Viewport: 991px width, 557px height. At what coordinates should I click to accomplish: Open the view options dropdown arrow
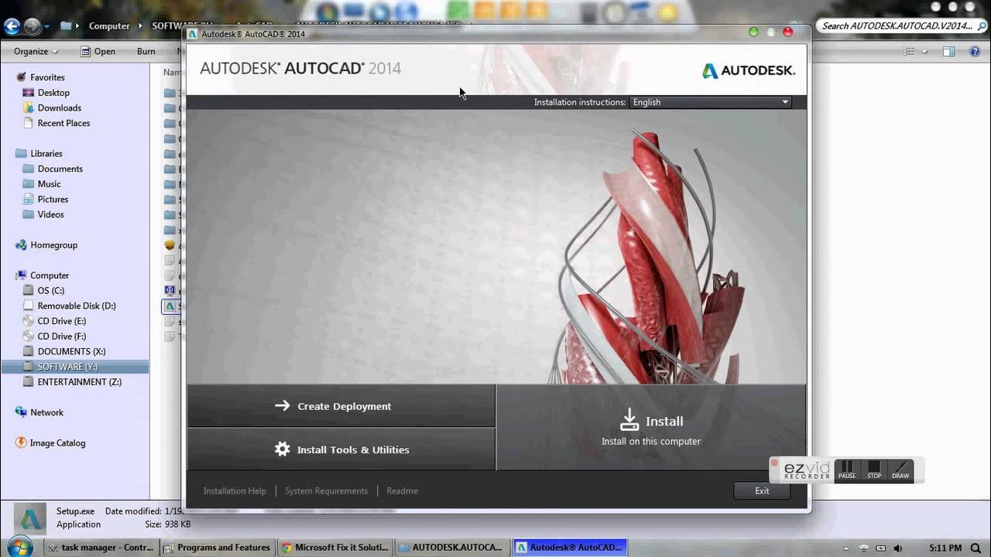pos(925,52)
